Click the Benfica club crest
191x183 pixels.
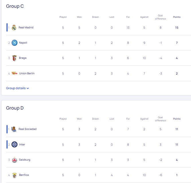tap(15, 175)
